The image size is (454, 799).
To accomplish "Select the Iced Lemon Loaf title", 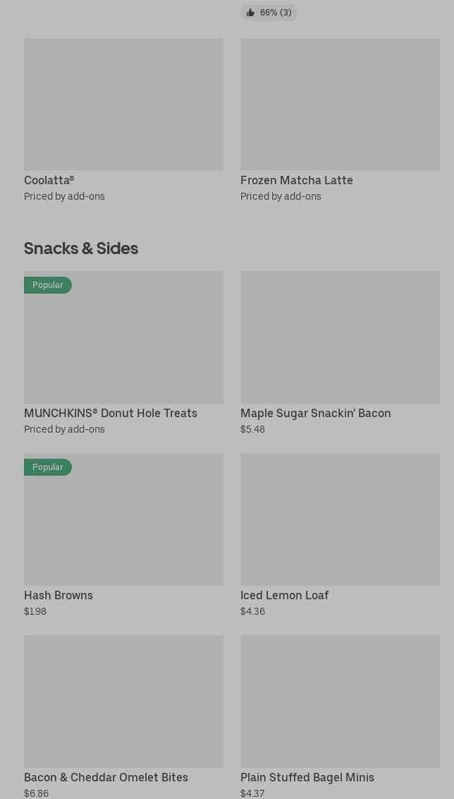I will coord(285,595).
